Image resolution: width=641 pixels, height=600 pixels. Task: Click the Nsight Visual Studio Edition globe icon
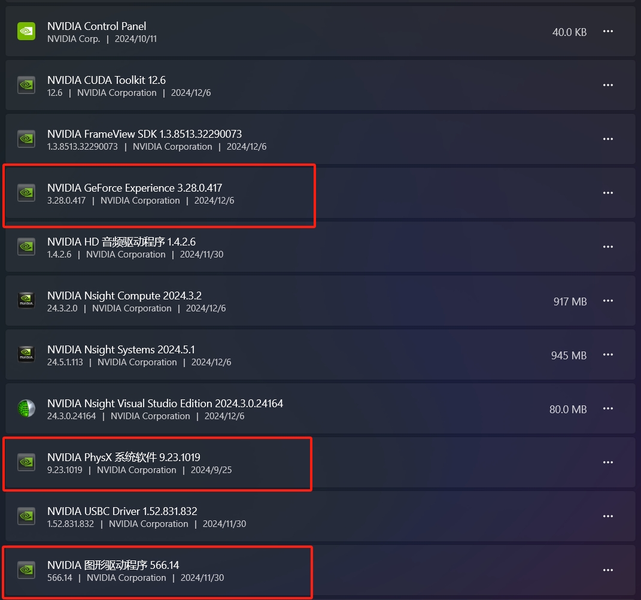[26, 408]
